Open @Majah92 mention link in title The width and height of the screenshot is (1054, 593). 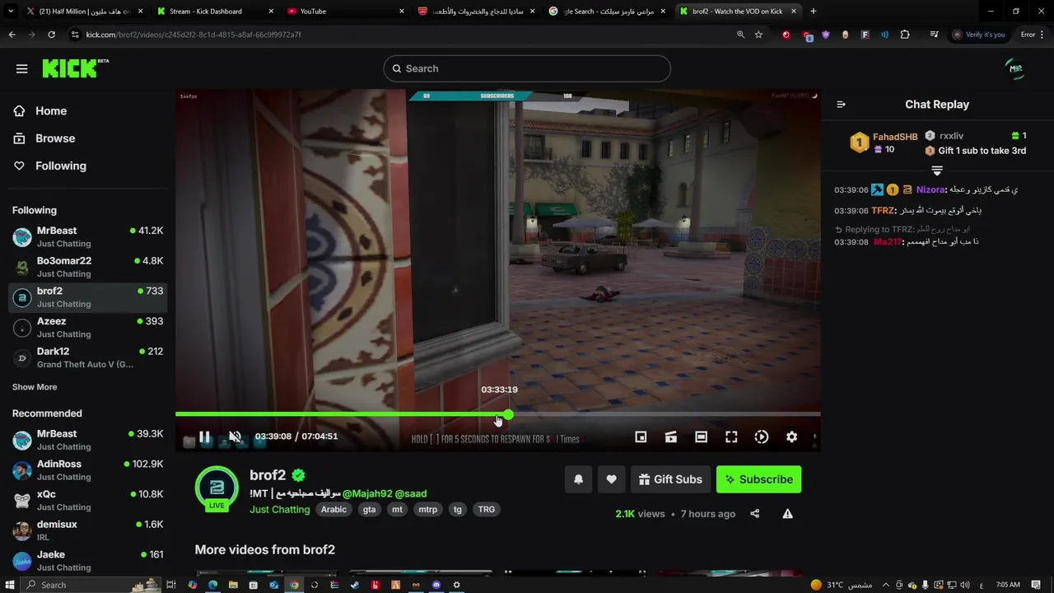click(x=367, y=493)
